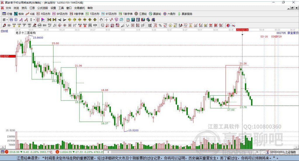
Task: Jump to the last bar icon
Action: pyautogui.click(x=54, y=20)
